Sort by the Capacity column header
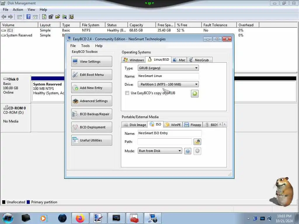The width and height of the screenshot is (299, 224). tap(142, 25)
